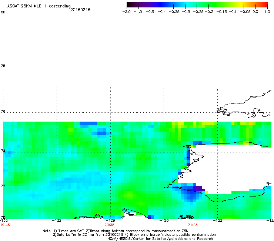Select the '0.0' color scale label
The image size is (274, 241).
(x=255, y=12)
